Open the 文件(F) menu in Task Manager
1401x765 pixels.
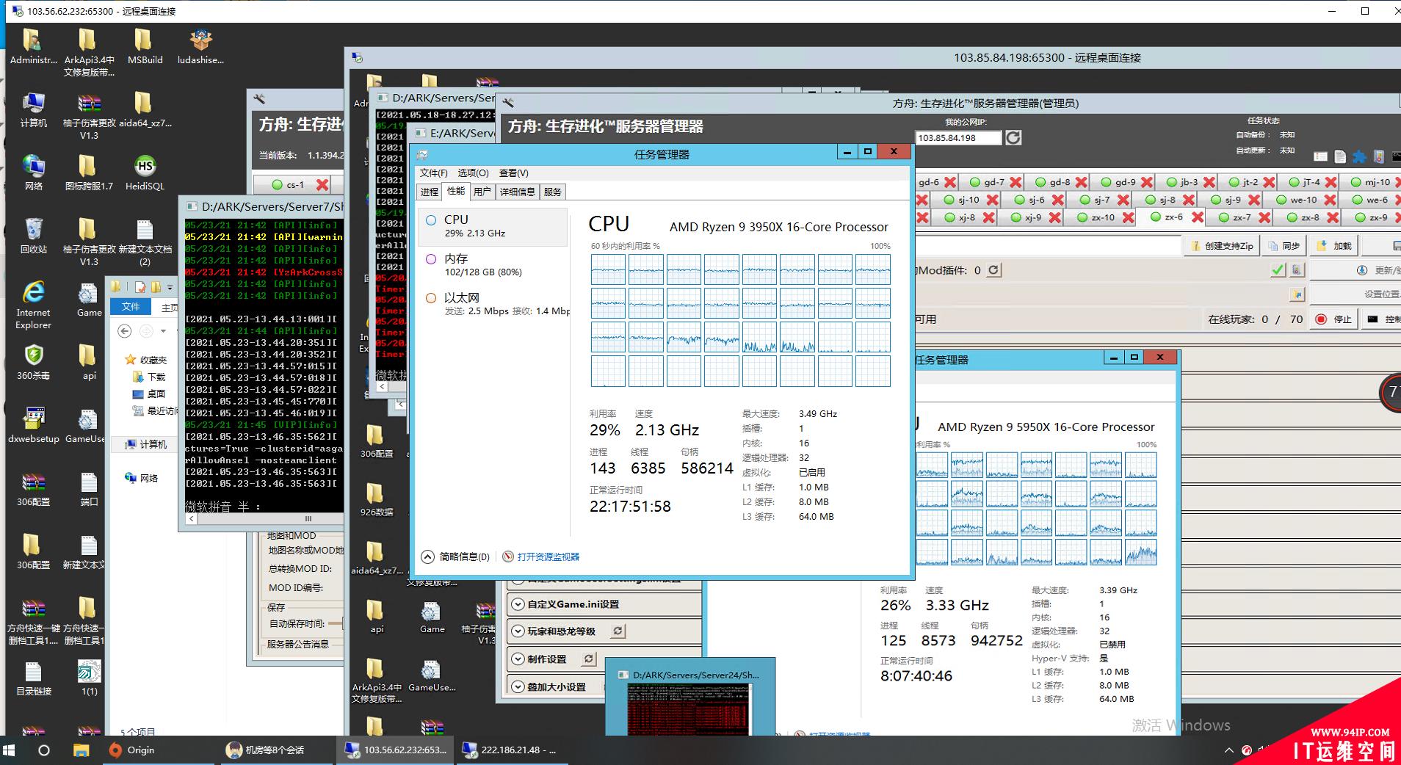click(433, 173)
